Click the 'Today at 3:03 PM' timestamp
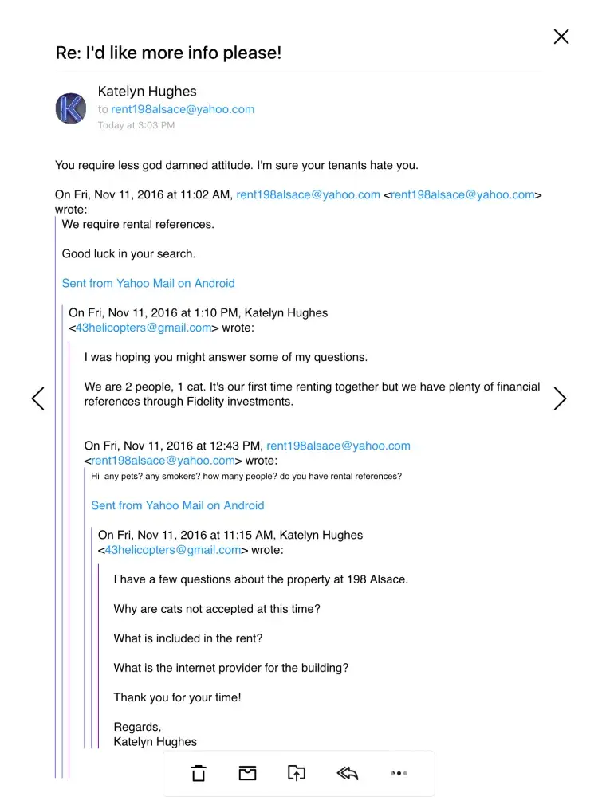This screenshot has height=797, width=598. pyautogui.click(x=136, y=125)
